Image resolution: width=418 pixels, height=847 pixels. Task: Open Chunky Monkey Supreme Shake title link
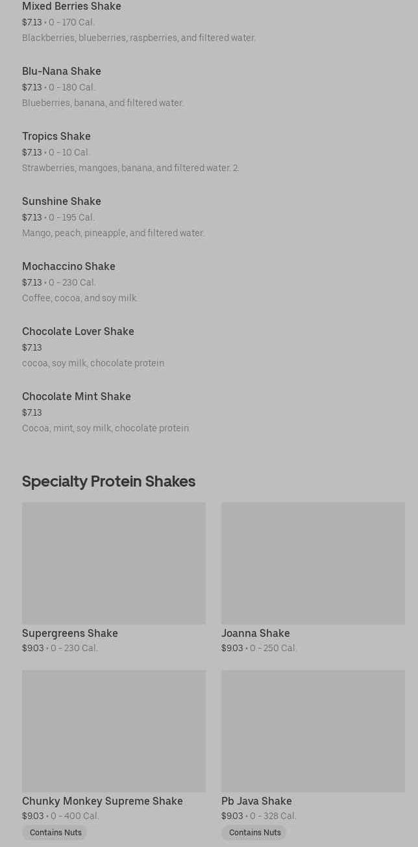(x=103, y=801)
